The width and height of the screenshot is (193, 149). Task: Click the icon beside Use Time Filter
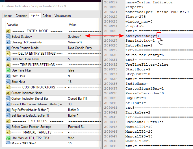[8, 70]
